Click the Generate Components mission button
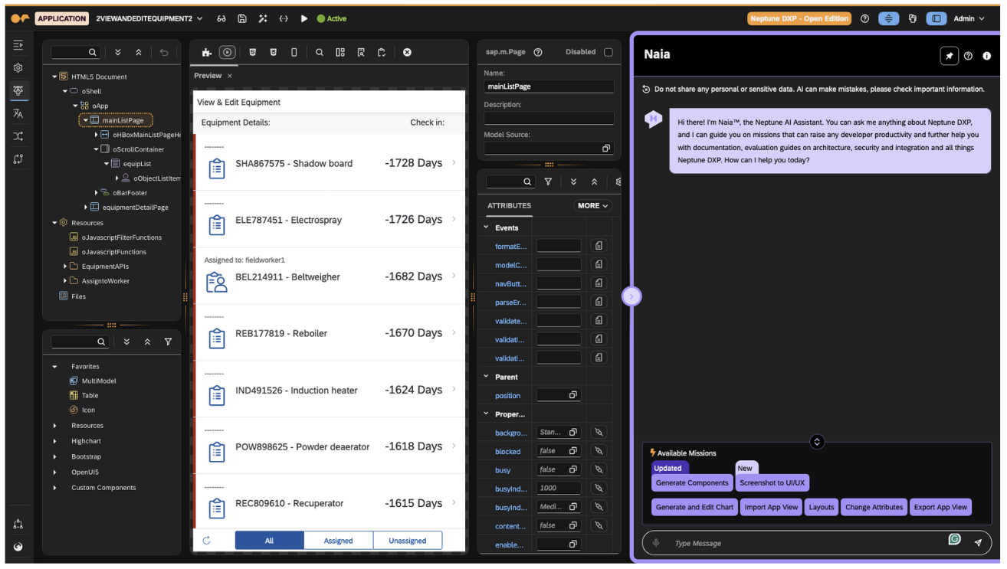The width and height of the screenshot is (1007, 569). click(x=692, y=483)
